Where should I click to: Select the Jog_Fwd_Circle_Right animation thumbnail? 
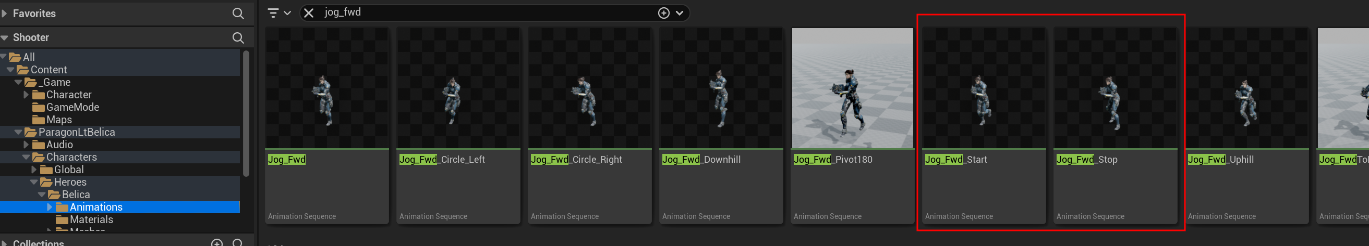pos(590,88)
